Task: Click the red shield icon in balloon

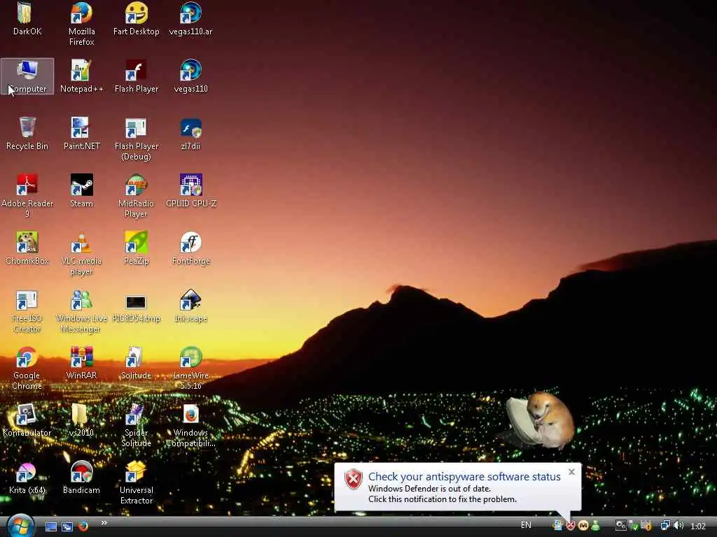Action: click(354, 480)
